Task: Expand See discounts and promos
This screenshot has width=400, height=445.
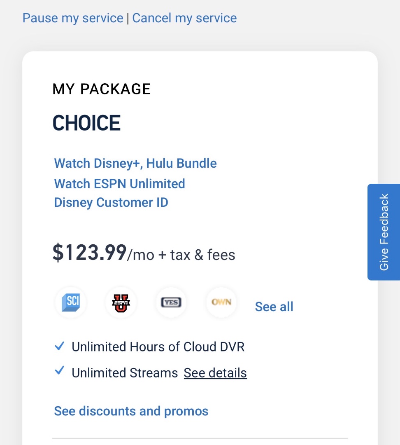Action: (131, 411)
